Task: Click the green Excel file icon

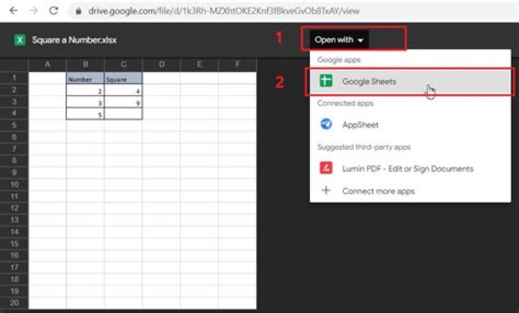Action: 20,40
